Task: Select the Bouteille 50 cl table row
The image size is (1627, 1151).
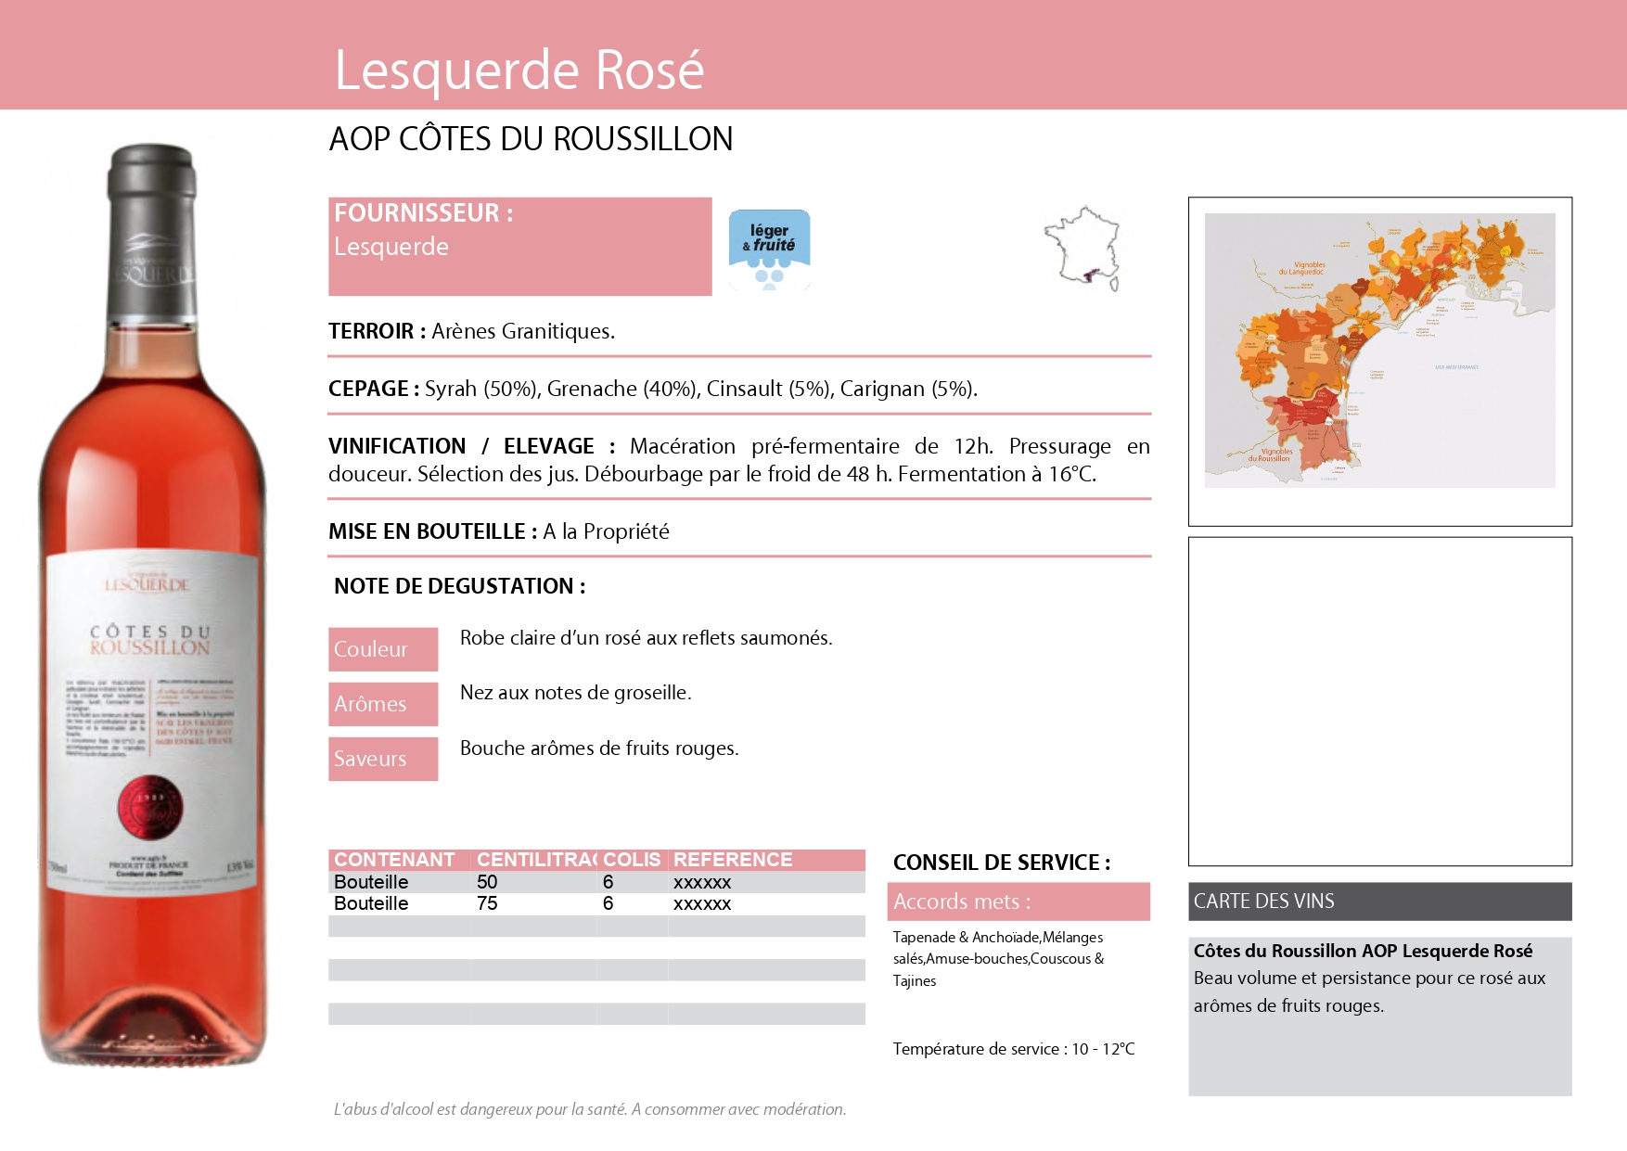Action: pos(596,882)
